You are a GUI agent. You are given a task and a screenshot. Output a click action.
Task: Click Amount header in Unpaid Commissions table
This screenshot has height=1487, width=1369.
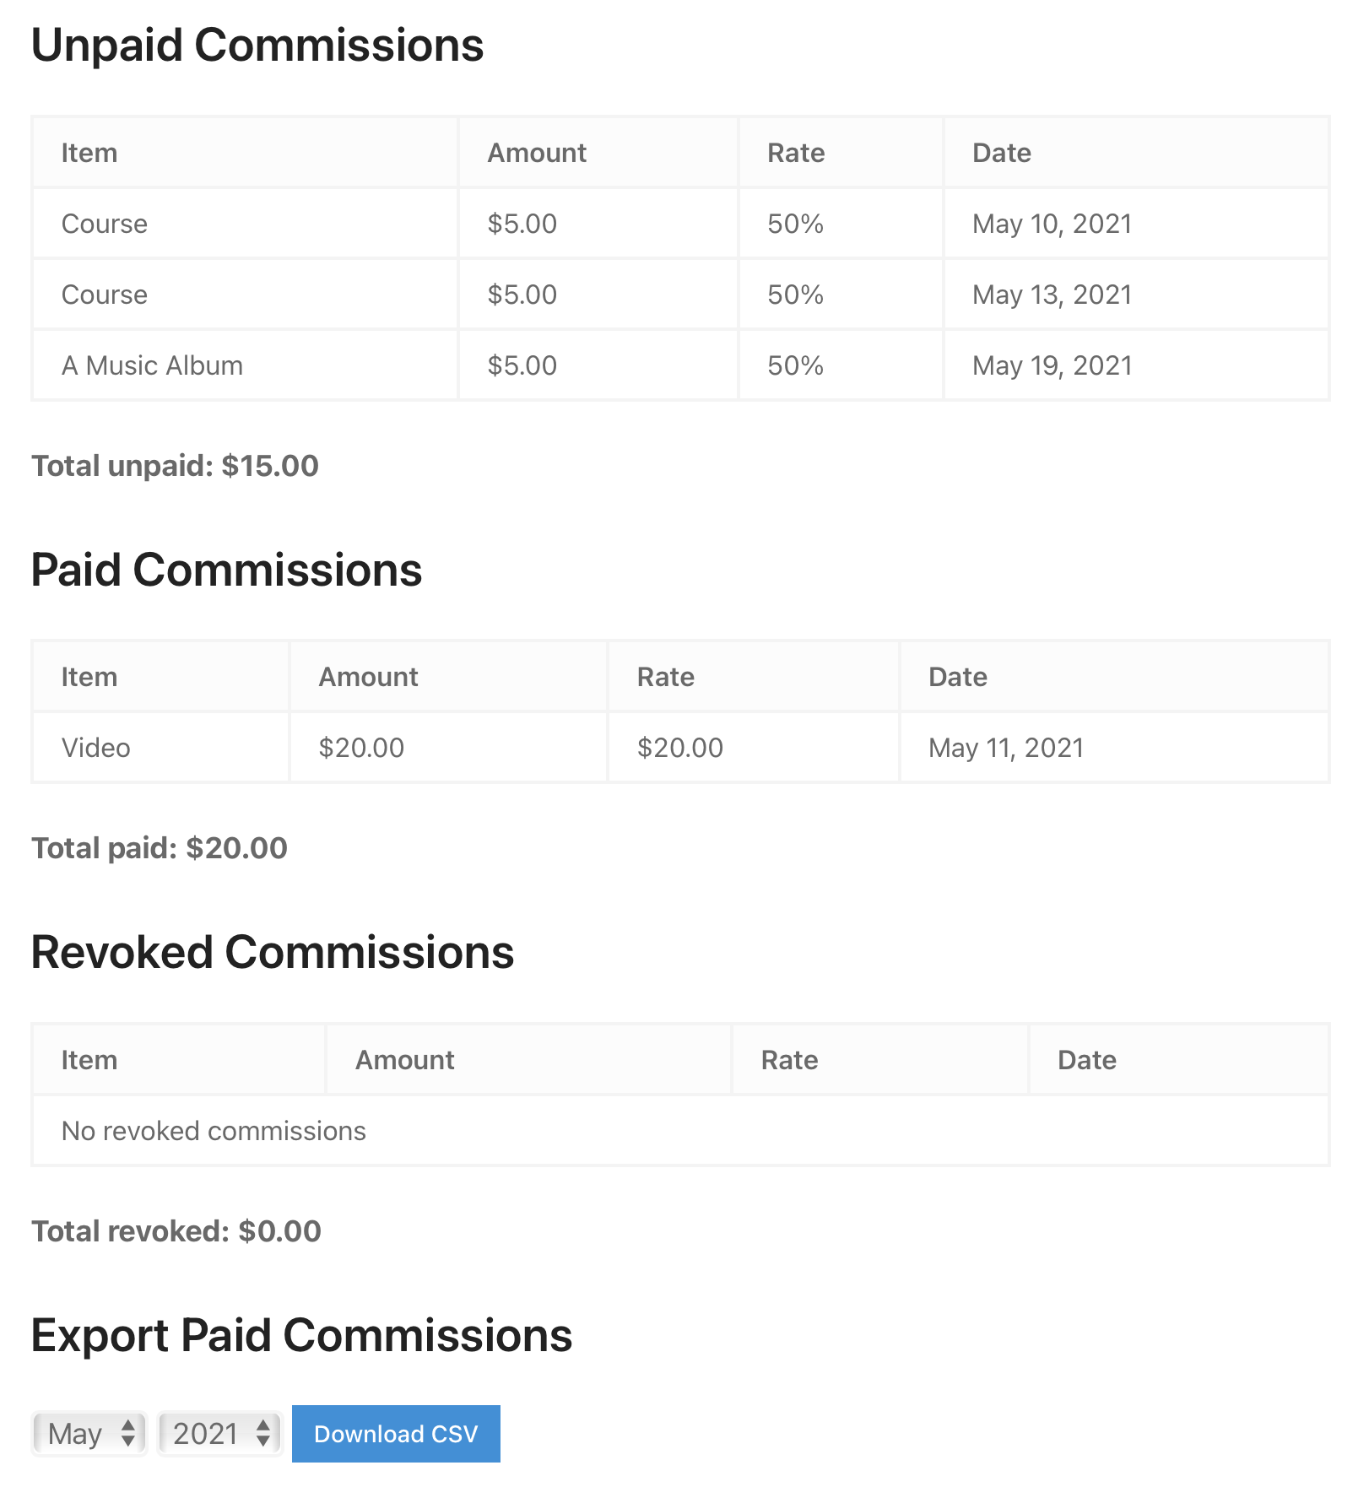point(537,153)
